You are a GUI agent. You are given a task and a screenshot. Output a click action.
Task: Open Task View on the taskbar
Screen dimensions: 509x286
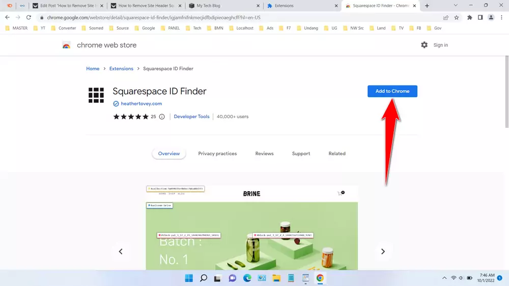coord(217,278)
